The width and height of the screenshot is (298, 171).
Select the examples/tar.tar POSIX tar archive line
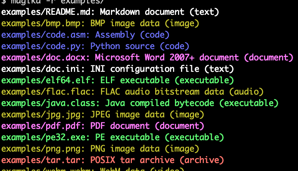pyautogui.click(x=112, y=160)
